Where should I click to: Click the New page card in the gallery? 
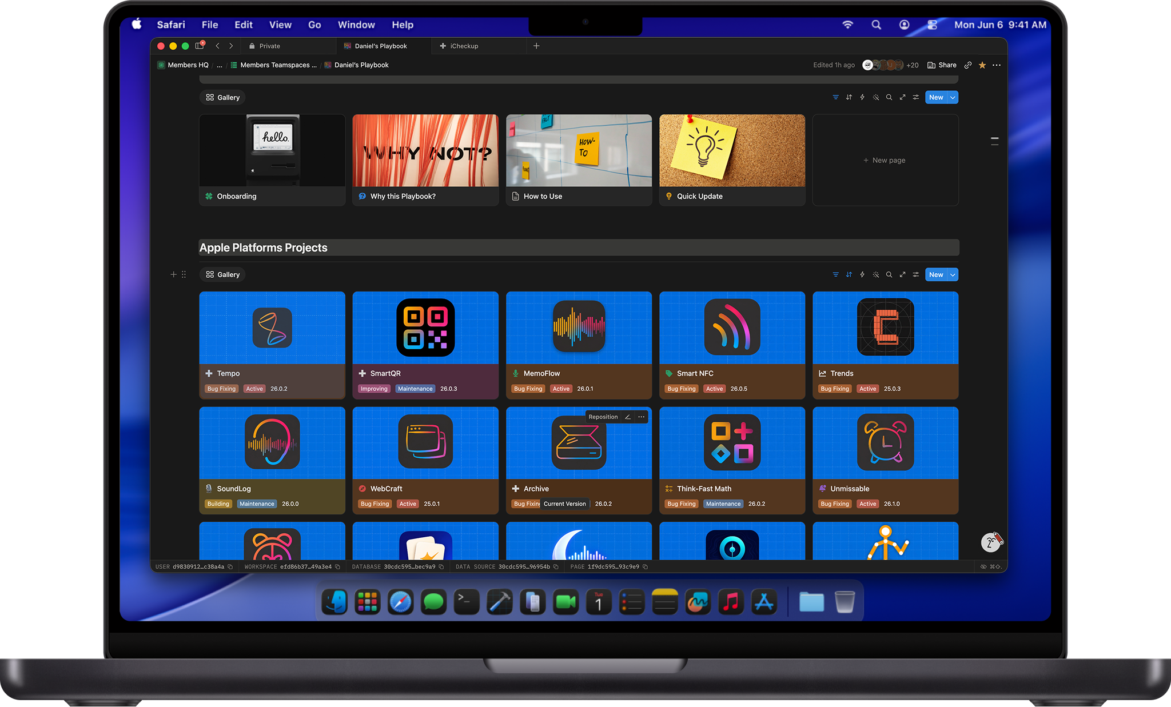point(885,160)
